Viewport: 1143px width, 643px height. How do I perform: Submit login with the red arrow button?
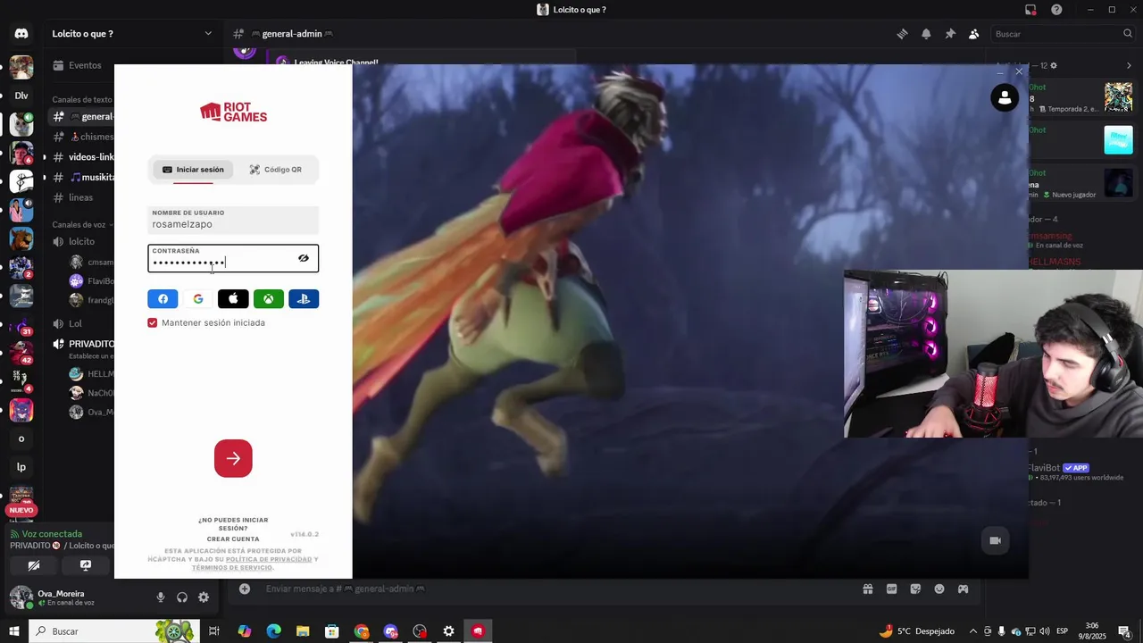[x=233, y=458]
